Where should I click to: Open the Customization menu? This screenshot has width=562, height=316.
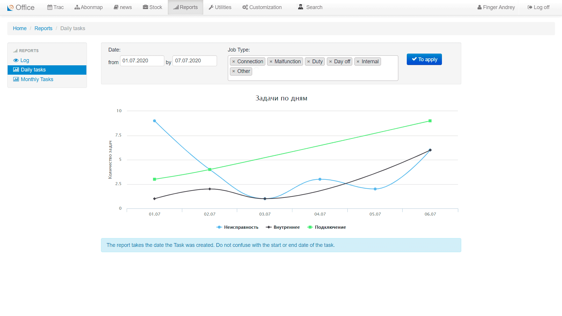[262, 7]
